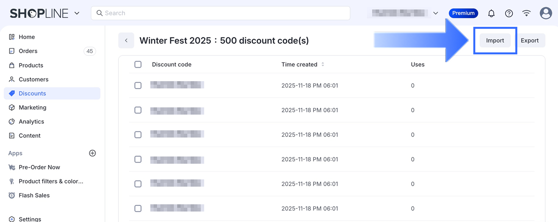Screen dimensions: 558x222
Task: Select the third discount code row checkbox
Action: tap(138, 135)
